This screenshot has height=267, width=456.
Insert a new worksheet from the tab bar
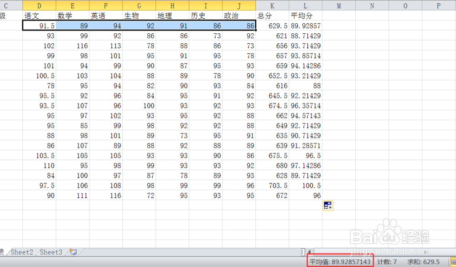coord(73,252)
